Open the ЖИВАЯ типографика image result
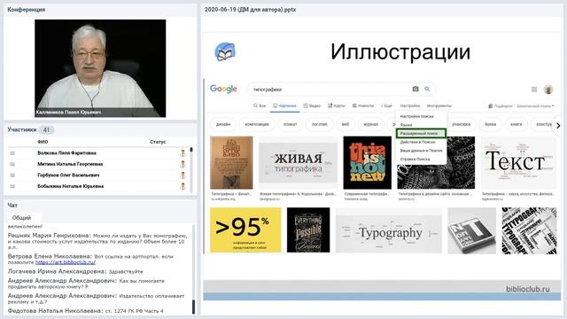Image resolution: width=567 pixels, height=319 pixels. (x=298, y=163)
